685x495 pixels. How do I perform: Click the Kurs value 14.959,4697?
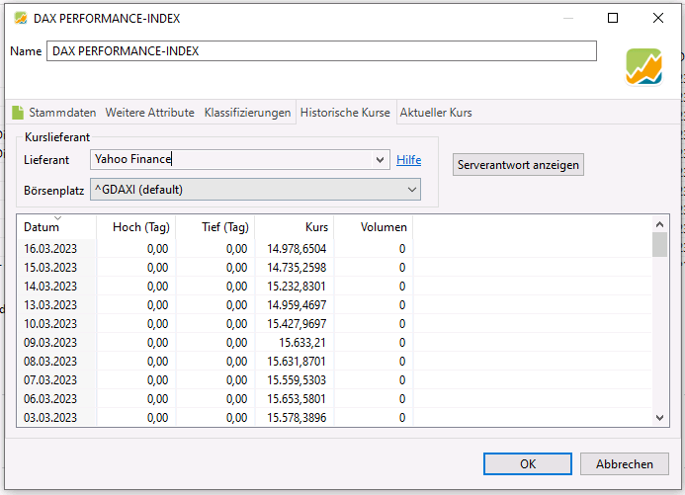click(x=297, y=305)
